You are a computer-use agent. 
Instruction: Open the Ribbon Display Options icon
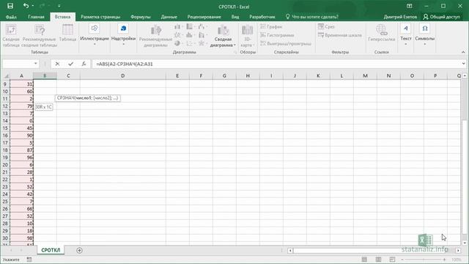(x=410, y=6)
